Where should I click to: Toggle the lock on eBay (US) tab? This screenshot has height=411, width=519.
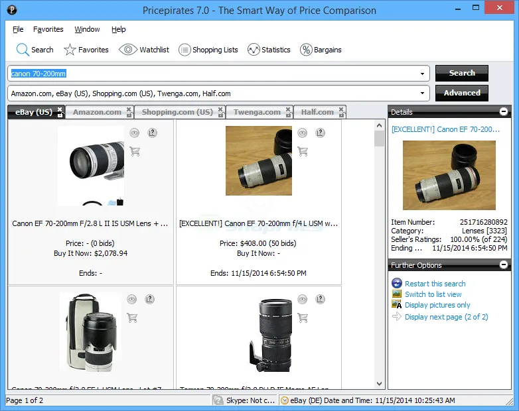pos(60,115)
